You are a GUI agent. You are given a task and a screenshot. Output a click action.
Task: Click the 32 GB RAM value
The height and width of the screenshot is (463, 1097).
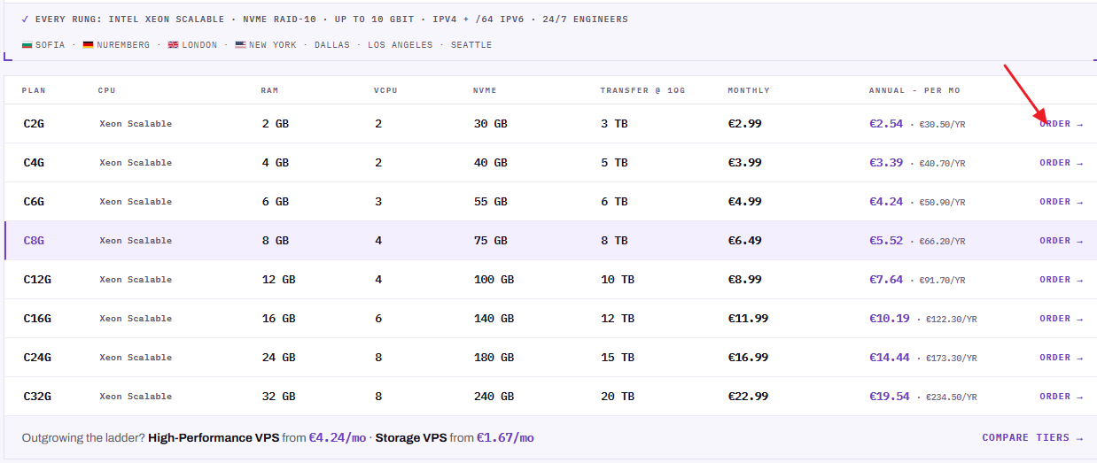point(279,397)
